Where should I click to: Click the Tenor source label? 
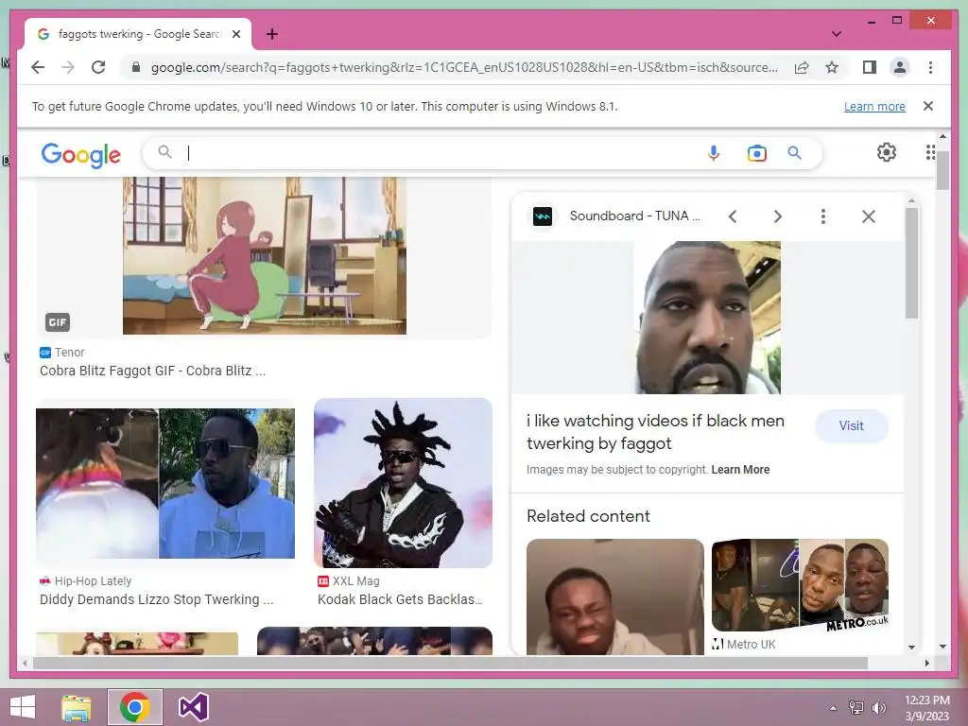point(69,353)
